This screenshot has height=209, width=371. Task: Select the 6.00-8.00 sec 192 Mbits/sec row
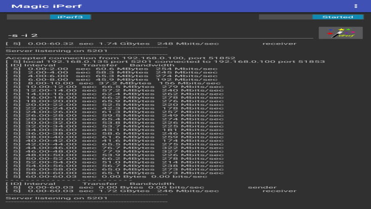(x=112, y=79)
